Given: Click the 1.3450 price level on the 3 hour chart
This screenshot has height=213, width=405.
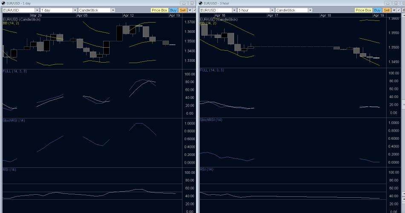Looking at the screenshot, I should coord(394,62).
